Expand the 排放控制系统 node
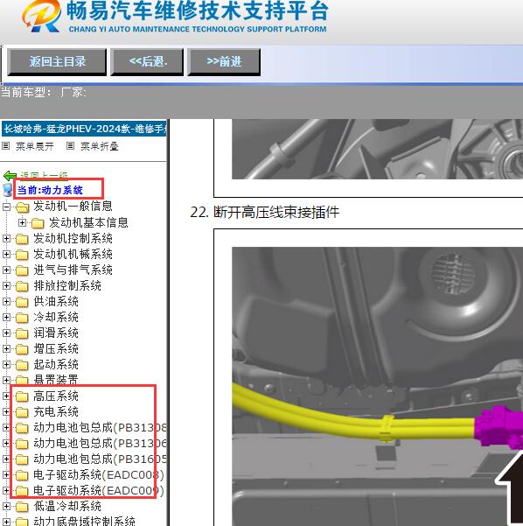Viewport: 523px width, 526px height. tap(6, 286)
